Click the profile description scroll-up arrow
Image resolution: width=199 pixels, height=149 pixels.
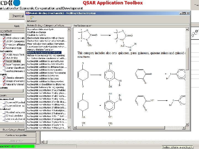pyautogui.click(x=187, y=30)
